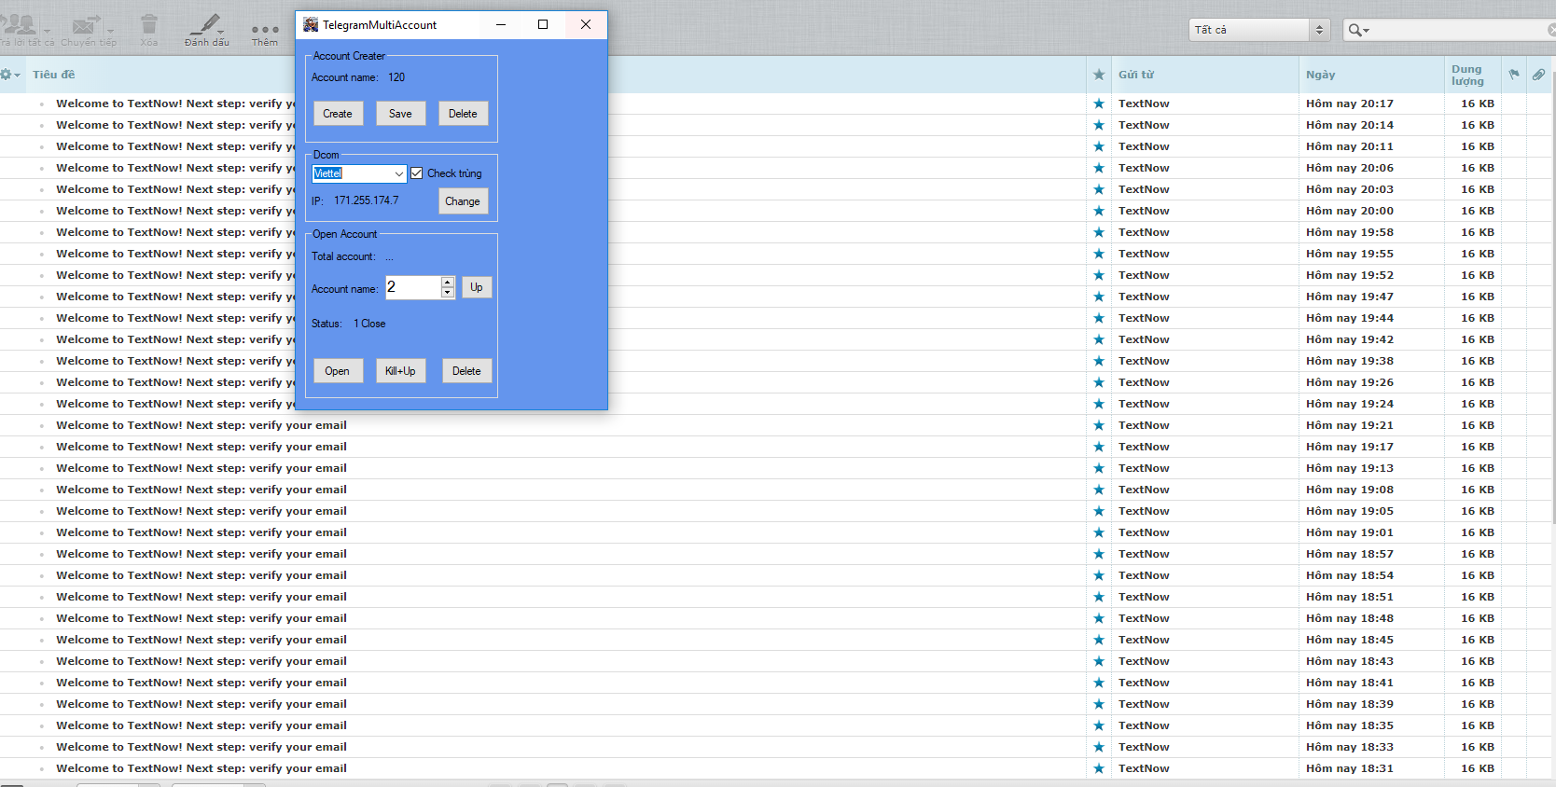Click the star on the 19:08 email
Image resolution: width=1556 pixels, height=787 pixels.
(x=1099, y=490)
